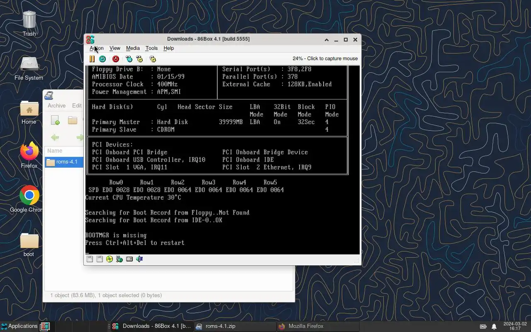Image resolution: width=531 pixels, height=332 pixels.
Task: Click the archive manager window title icon
Action: pyautogui.click(x=49, y=96)
